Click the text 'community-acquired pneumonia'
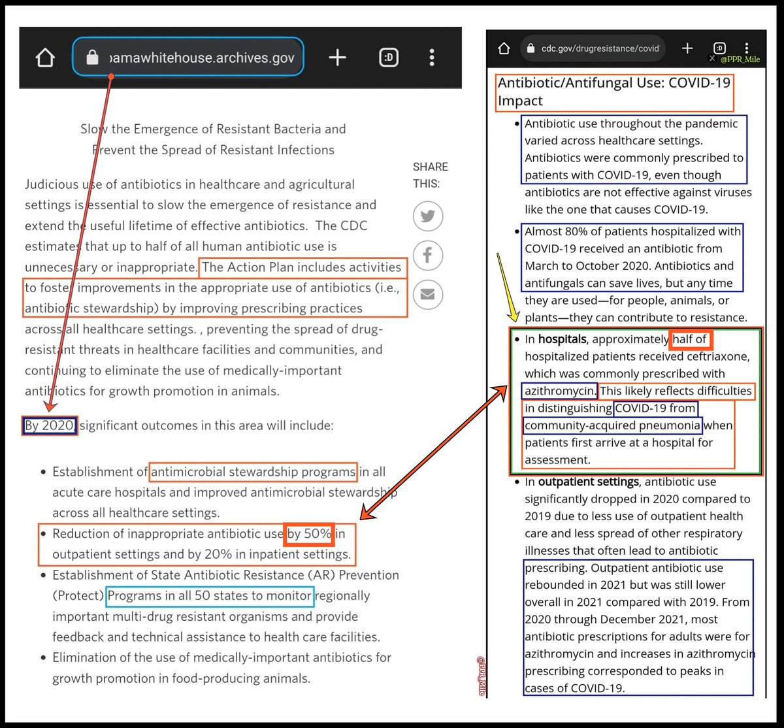The width and height of the screenshot is (784, 728). (x=612, y=425)
